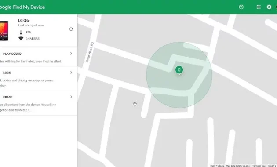Expand the LOCK option chevron
277x167 pixels.
point(71,73)
